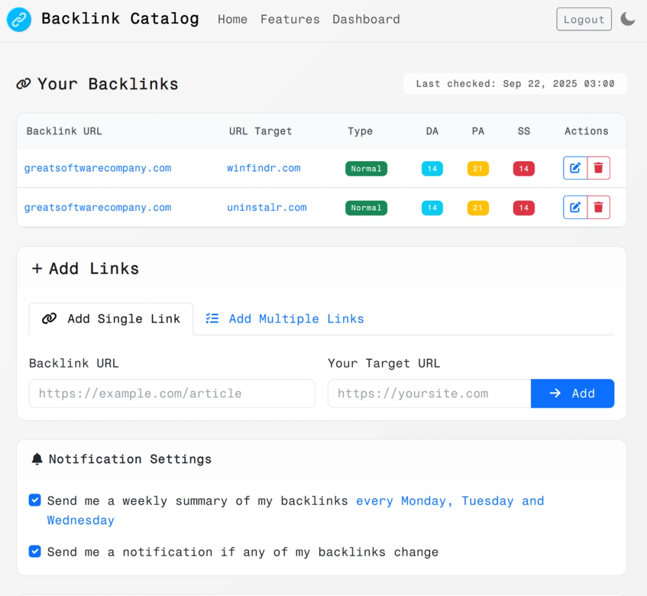This screenshot has height=596, width=647.
Task: Click the trash icon on the winfindr.com row
Action: tap(598, 168)
